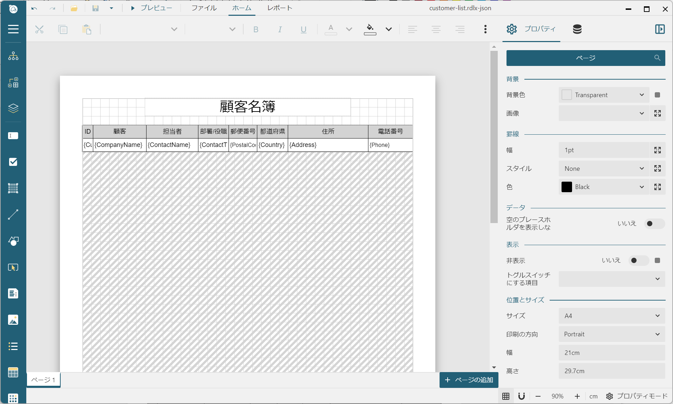Switch to the ホーム tab

tap(242, 8)
